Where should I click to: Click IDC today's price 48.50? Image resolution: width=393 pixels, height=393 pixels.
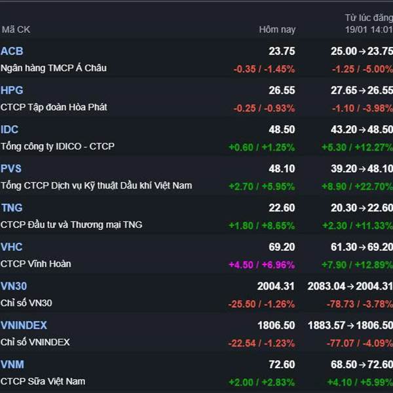pos(282,130)
